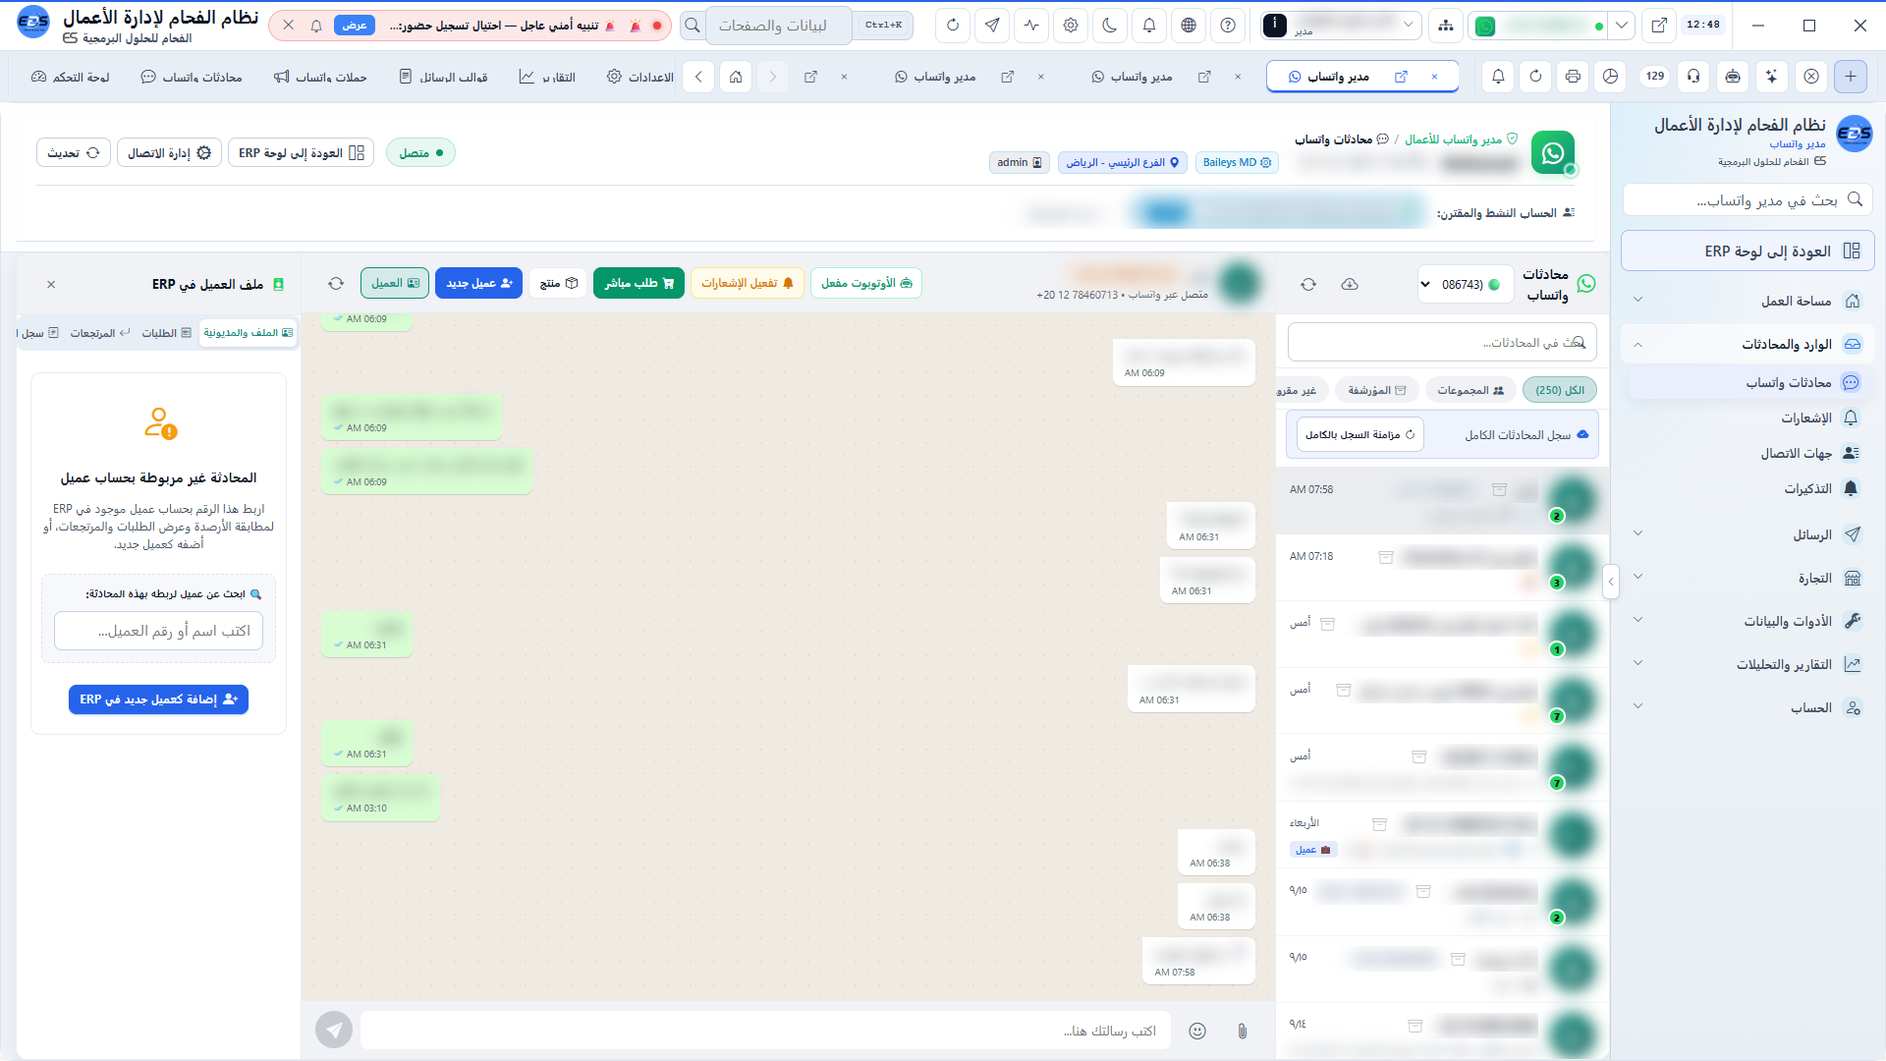Expand the workspace sidebar section
This screenshot has height=1061, width=1886.
(1748, 301)
